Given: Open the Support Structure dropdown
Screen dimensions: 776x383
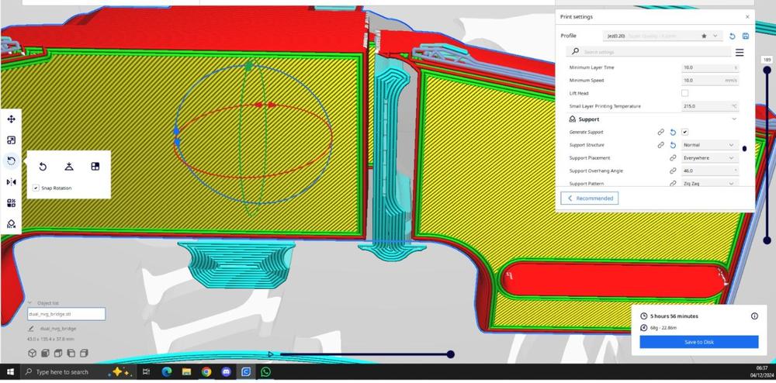Looking at the screenshot, I should [709, 145].
